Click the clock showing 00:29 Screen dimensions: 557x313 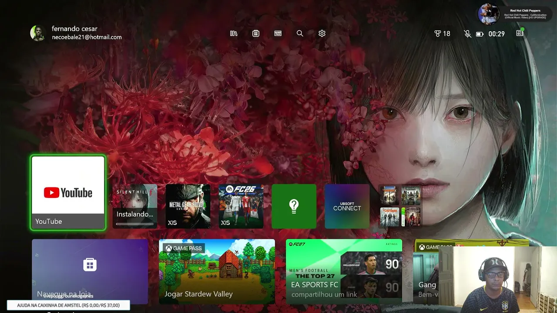(497, 34)
